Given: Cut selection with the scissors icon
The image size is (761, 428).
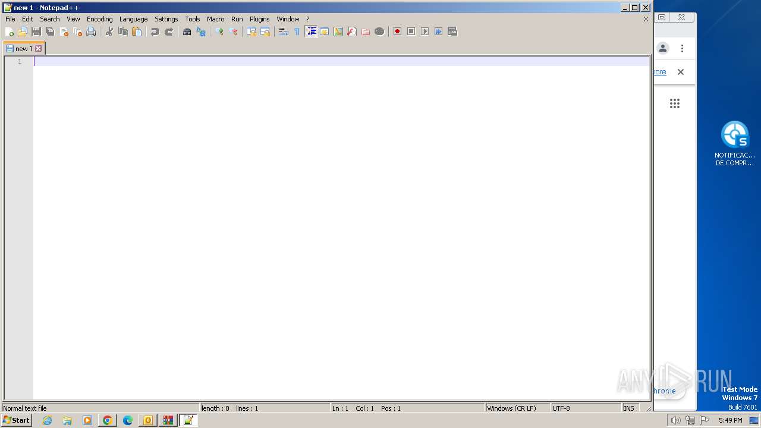Looking at the screenshot, I should tap(109, 32).
